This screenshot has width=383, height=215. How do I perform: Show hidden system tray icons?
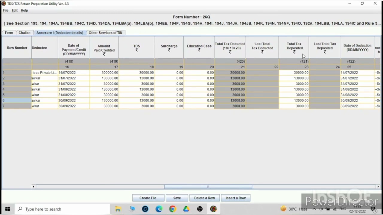click(x=314, y=209)
